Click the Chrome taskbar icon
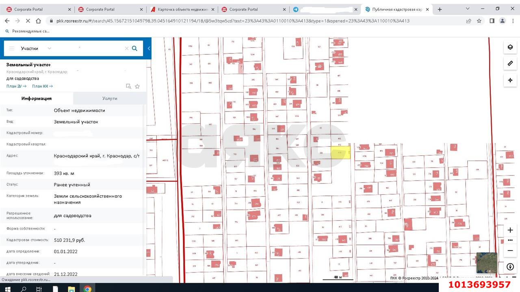This screenshot has width=520, height=292. [x=87, y=289]
